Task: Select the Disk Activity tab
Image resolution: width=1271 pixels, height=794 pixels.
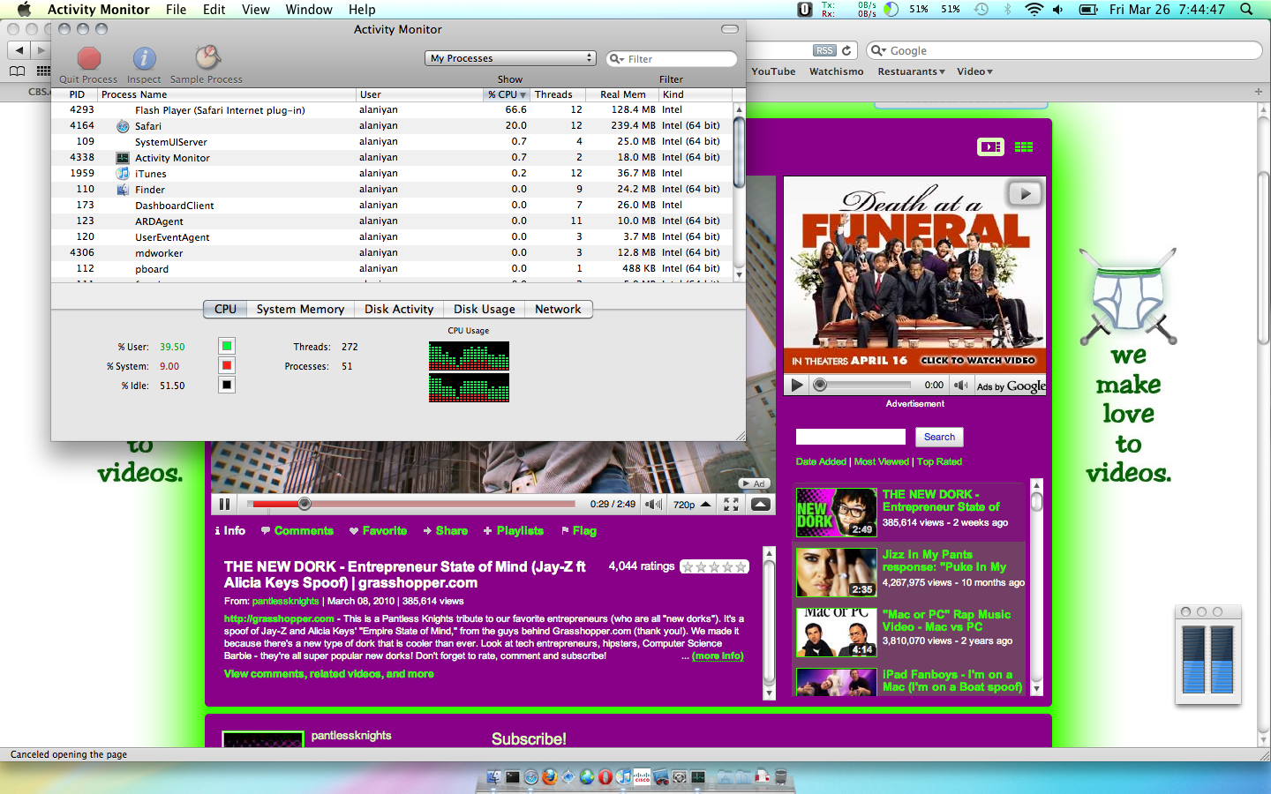Action: (x=399, y=310)
